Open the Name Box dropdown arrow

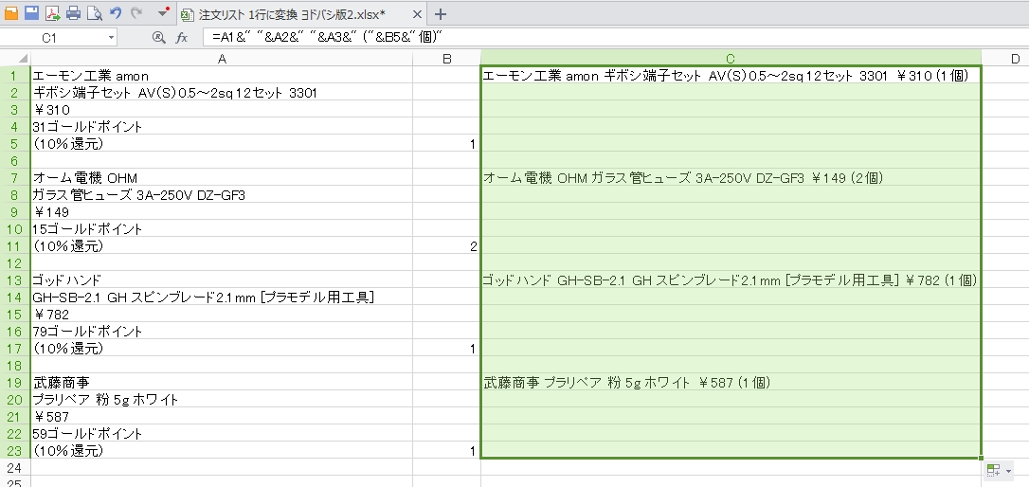pos(112,38)
